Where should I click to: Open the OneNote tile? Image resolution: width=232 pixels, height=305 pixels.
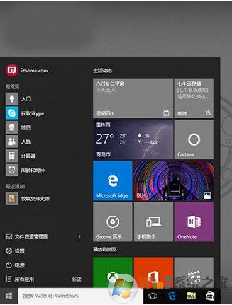pos(194,222)
